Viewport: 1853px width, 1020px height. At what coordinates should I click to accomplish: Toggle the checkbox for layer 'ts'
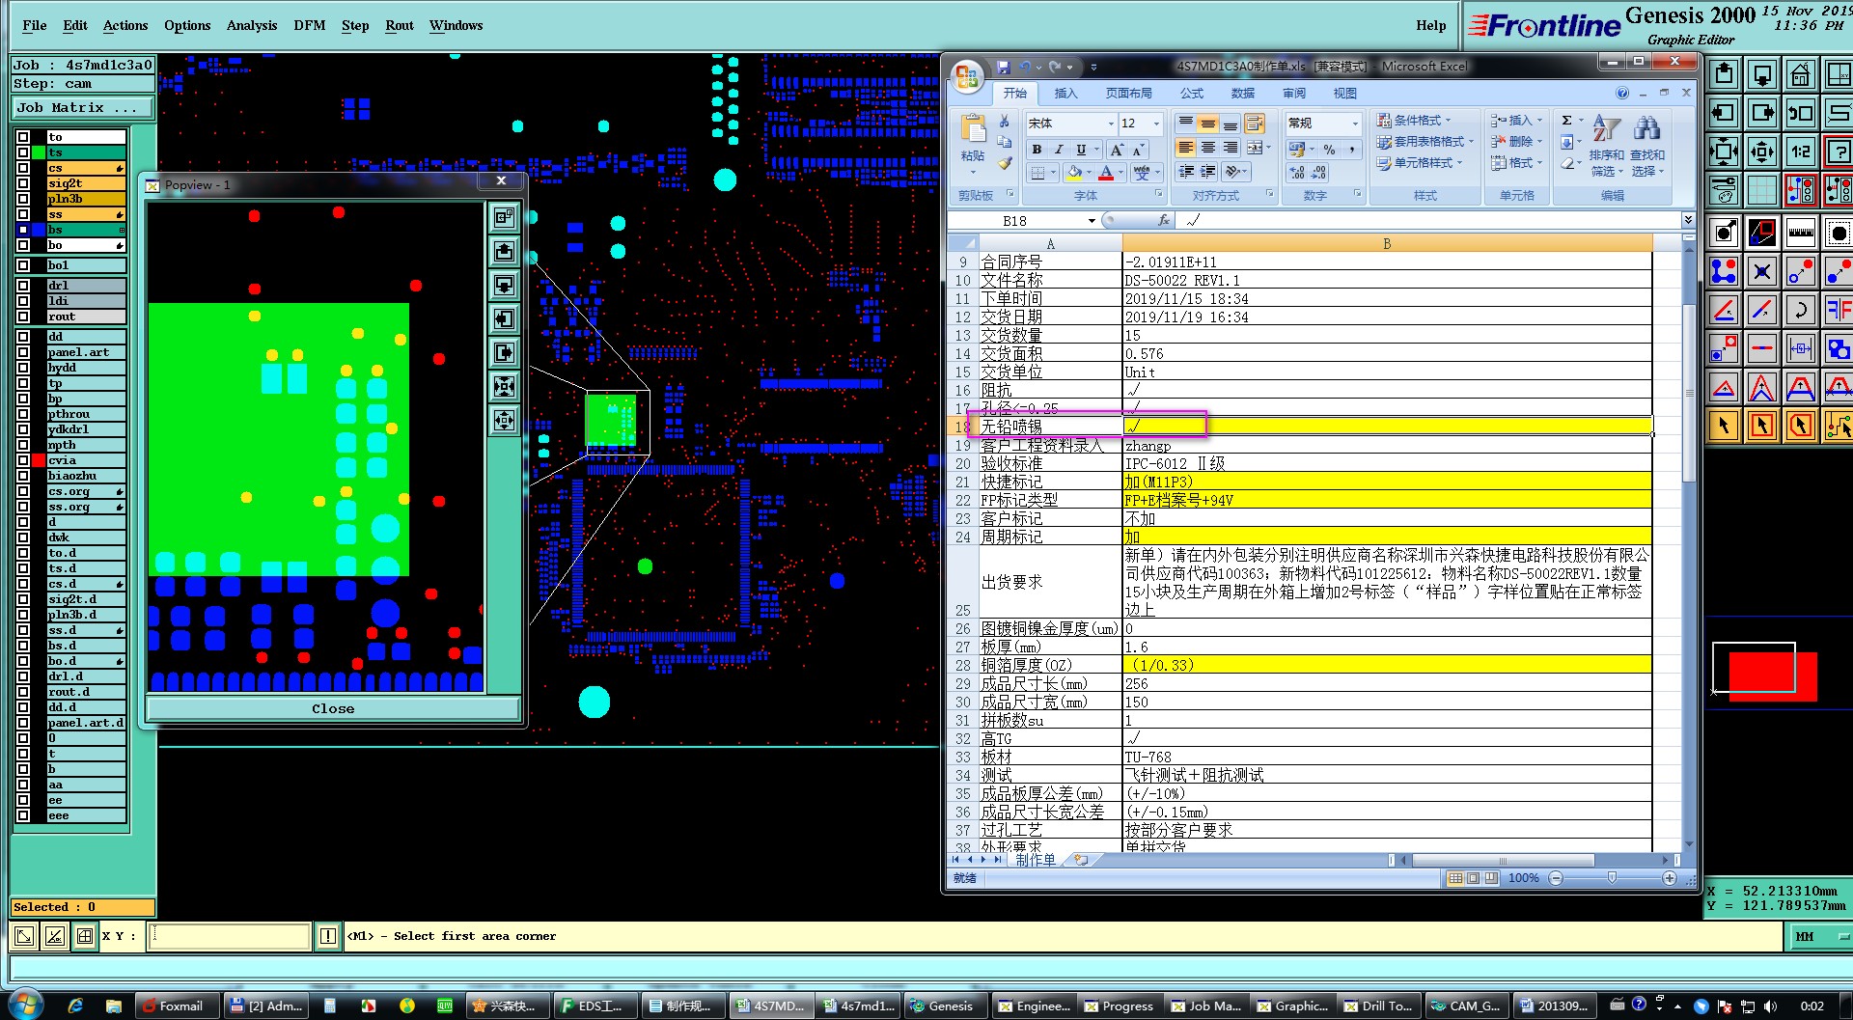click(x=23, y=152)
